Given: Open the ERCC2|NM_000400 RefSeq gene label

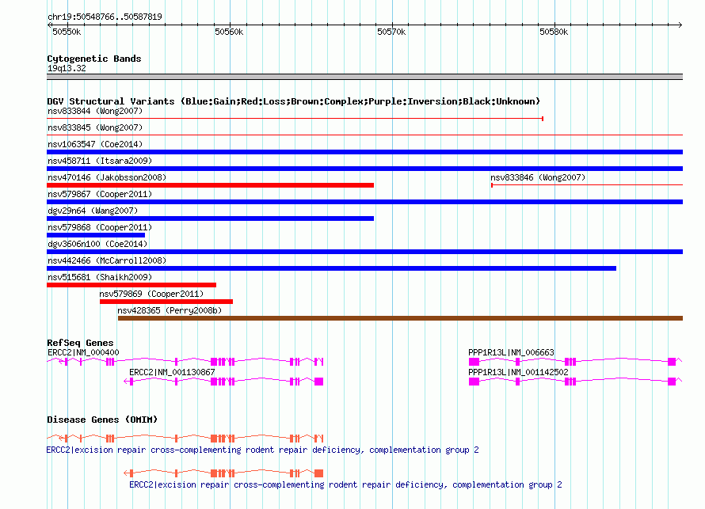Looking at the screenshot, I should (83, 353).
